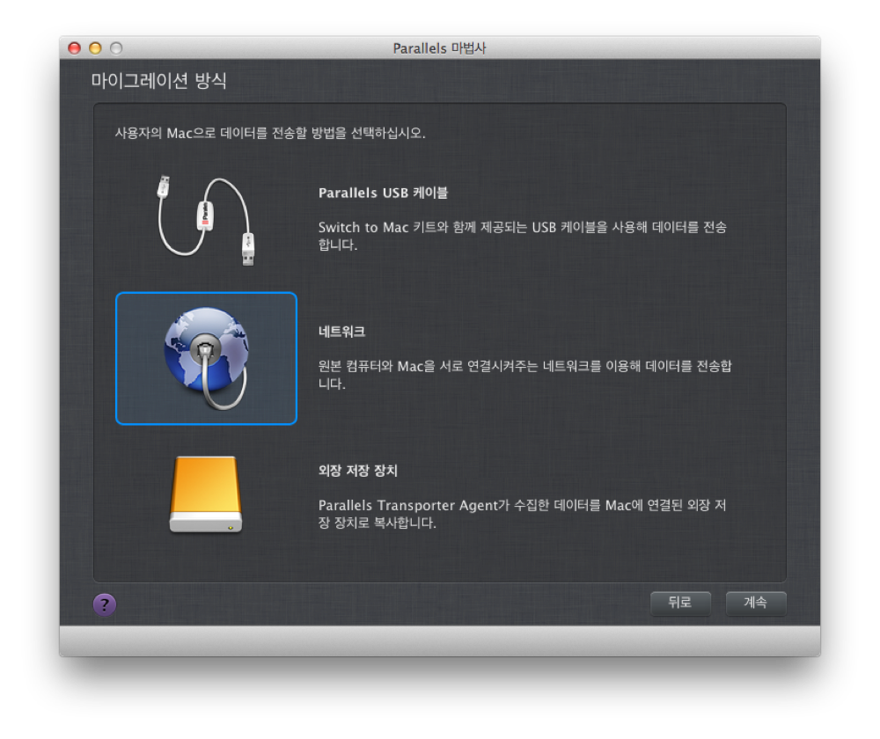Click the 'Parallels USB 케이블' heading
The width and height of the screenshot is (880, 739).
tap(383, 193)
